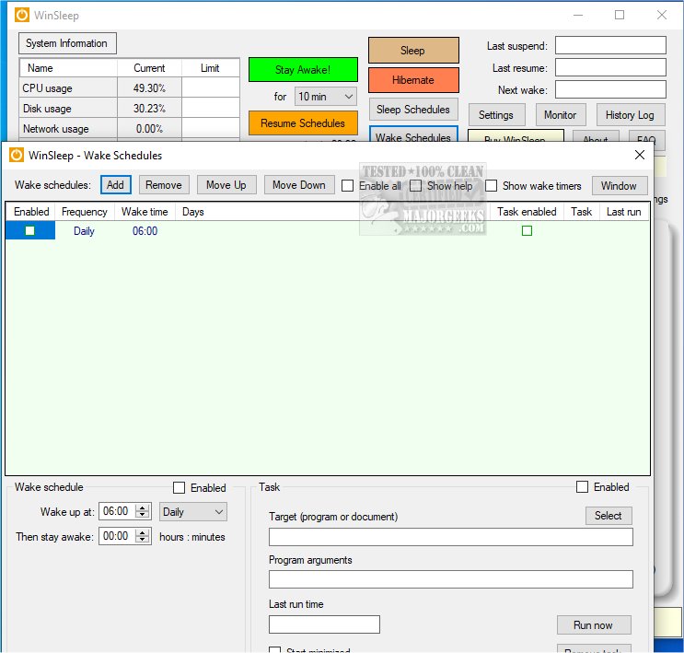Toggle the Show help checkbox
The width and height of the screenshot is (684, 653).
point(416,186)
